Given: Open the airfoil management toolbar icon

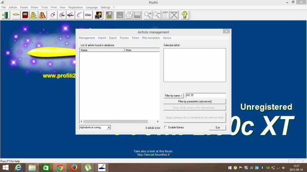Looking at the screenshot, I should coord(16,15).
